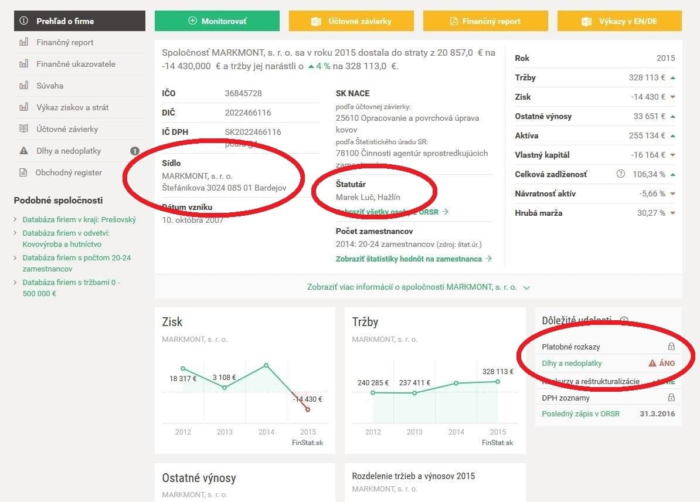Open Finančný report in the sidebar
Image resolution: width=700 pixels, height=502 pixels.
pos(64,42)
